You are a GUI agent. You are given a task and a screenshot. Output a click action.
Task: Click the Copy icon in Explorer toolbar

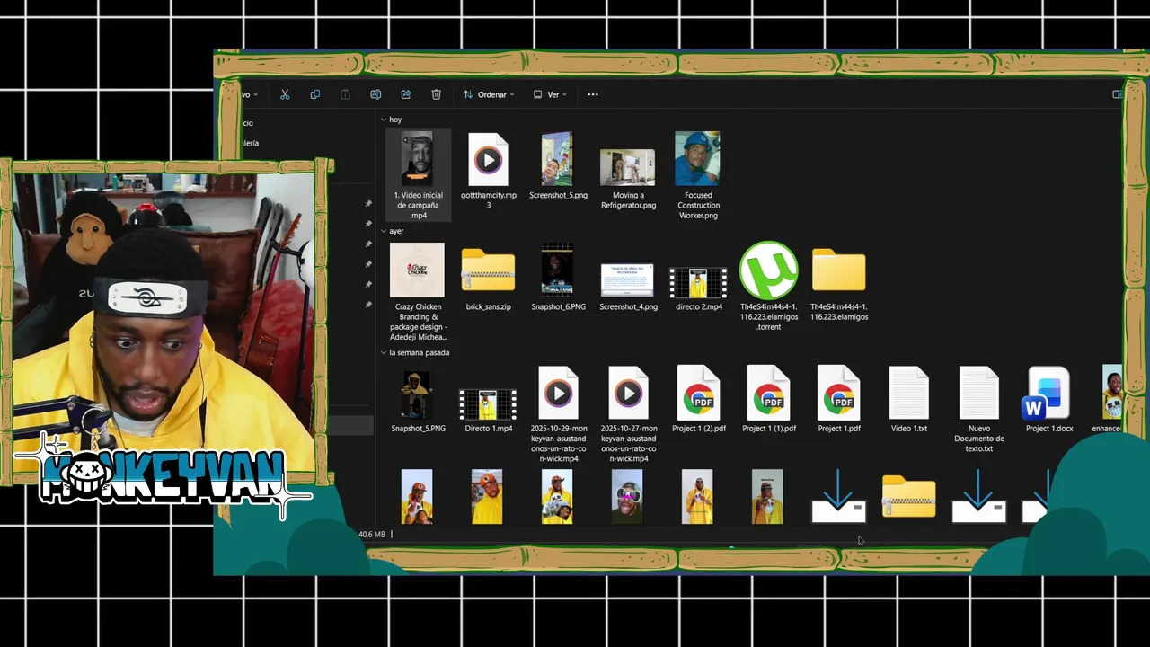click(314, 94)
